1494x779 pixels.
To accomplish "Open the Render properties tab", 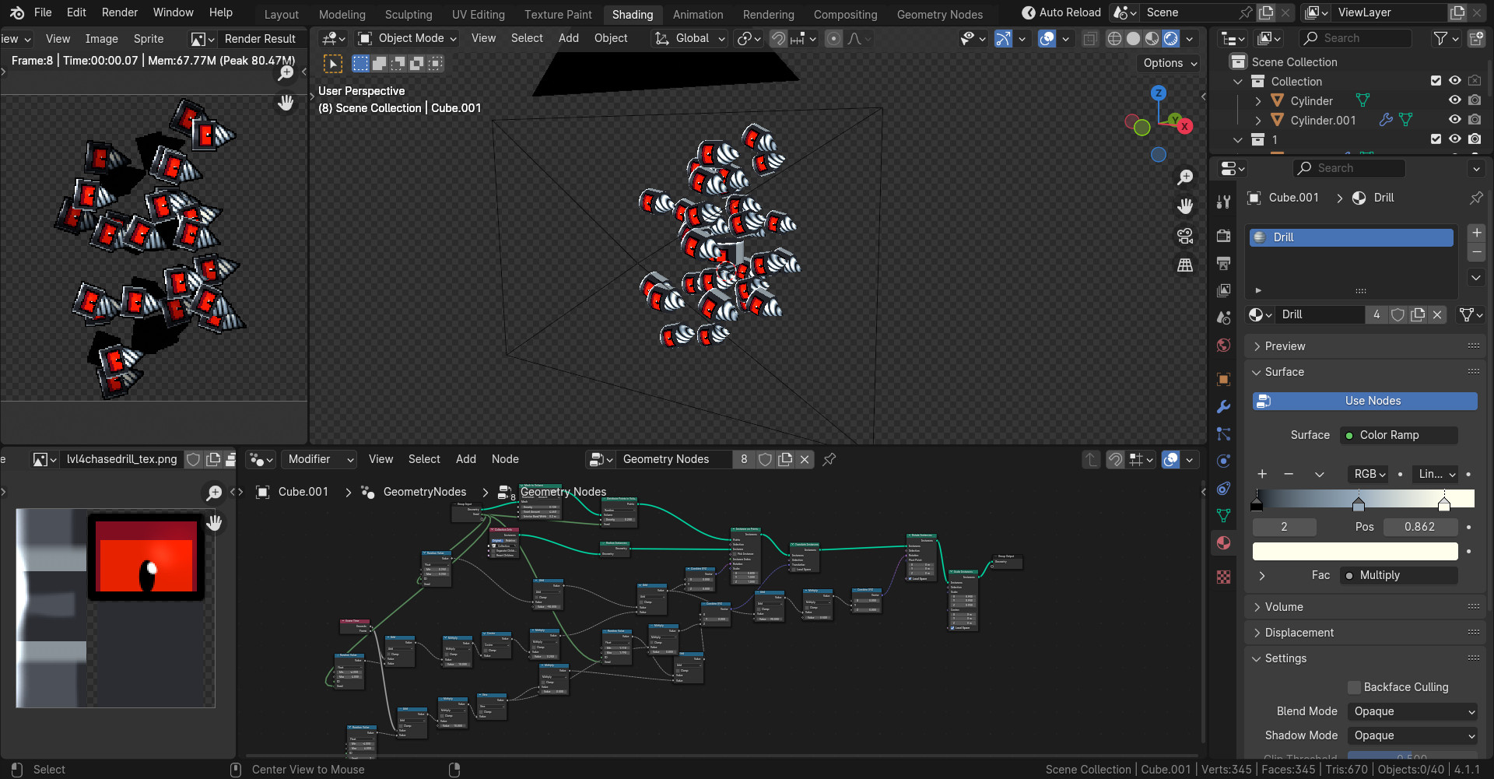I will tap(1223, 236).
